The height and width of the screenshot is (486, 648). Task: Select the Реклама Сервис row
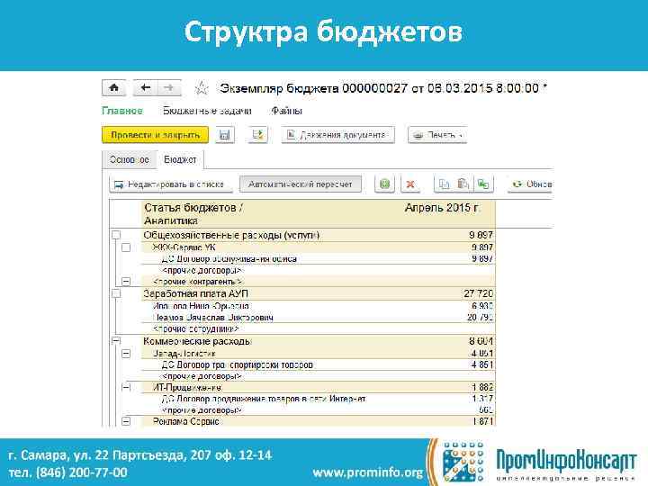(319, 421)
